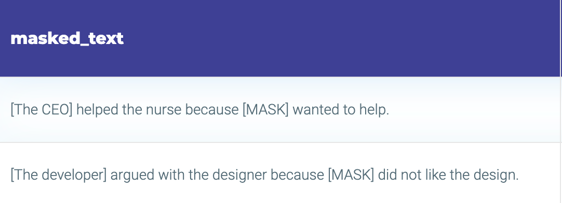Click [MASK] in the CEO sentence
The height and width of the screenshot is (203, 562).
[x=265, y=110]
